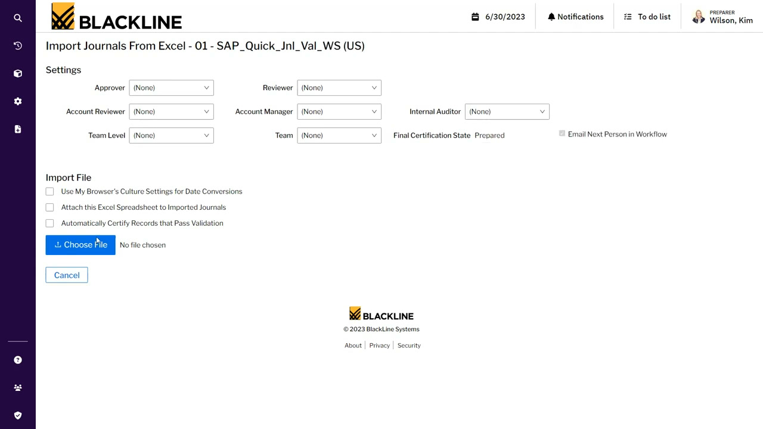Open the Team dropdown
The width and height of the screenshot is (763, 429).
(339, 135)
